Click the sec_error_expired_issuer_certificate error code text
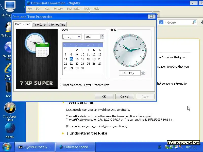This screenshot has width=203, height=152. [97, 126]
